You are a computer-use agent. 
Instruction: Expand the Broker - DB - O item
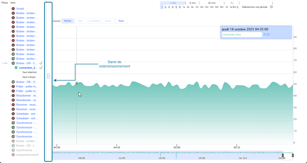tap(27, 82)
